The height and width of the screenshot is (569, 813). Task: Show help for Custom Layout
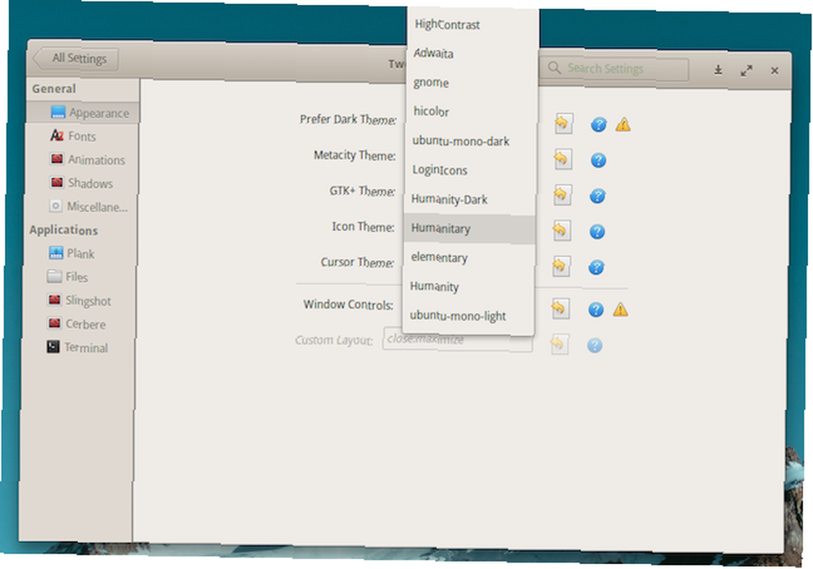click(x=595, y=345)
